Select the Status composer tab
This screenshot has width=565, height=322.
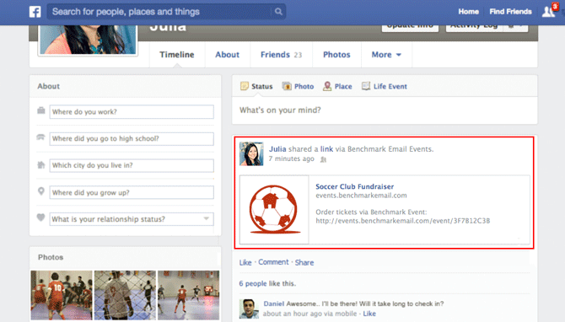(x=256, y=87)
